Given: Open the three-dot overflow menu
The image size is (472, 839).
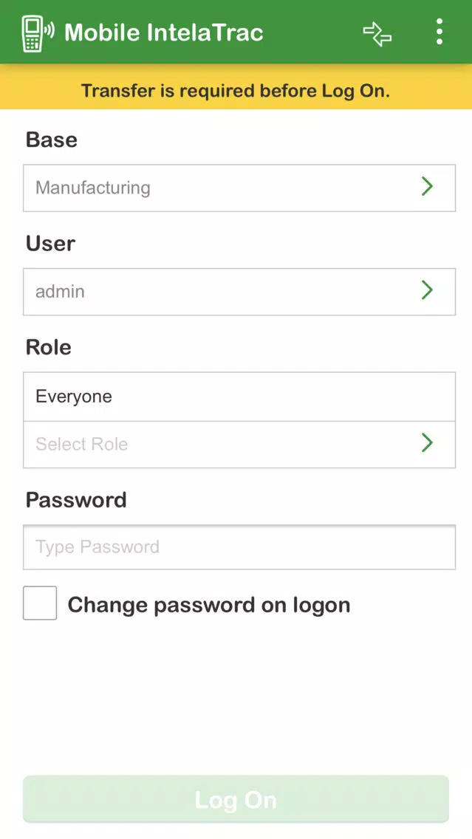Looking at the screenshot, I should click(439, 32).
